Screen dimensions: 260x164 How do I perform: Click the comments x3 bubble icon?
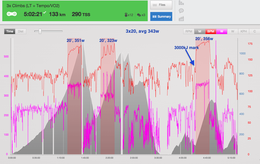pyautogui.click(x=141, y=15)
